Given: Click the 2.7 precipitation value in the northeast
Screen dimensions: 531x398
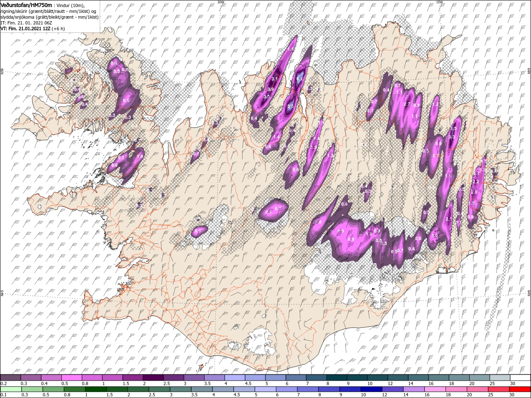Looking at the screenshot, I should 407,104.
